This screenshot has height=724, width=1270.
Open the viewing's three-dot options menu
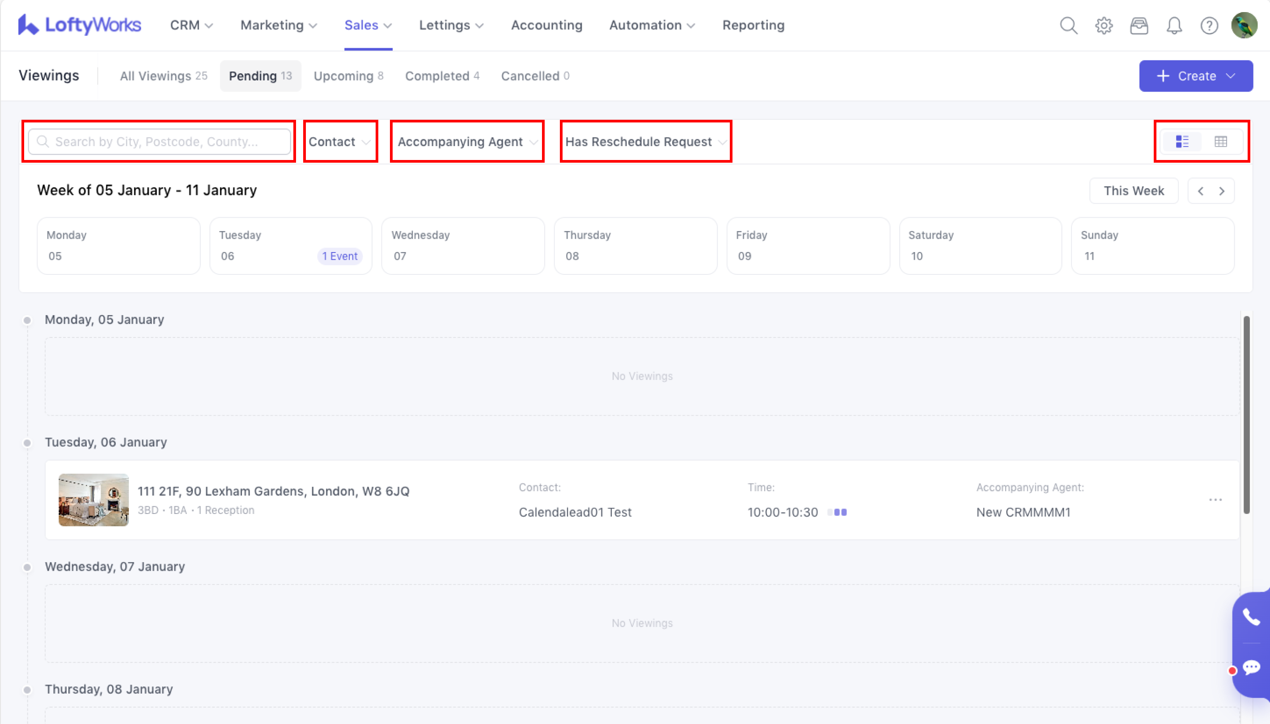point(1215,500)
